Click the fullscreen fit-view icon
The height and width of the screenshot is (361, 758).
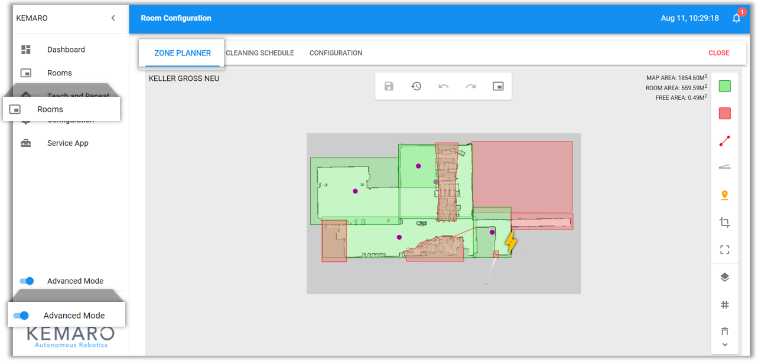tap(725, 250)
